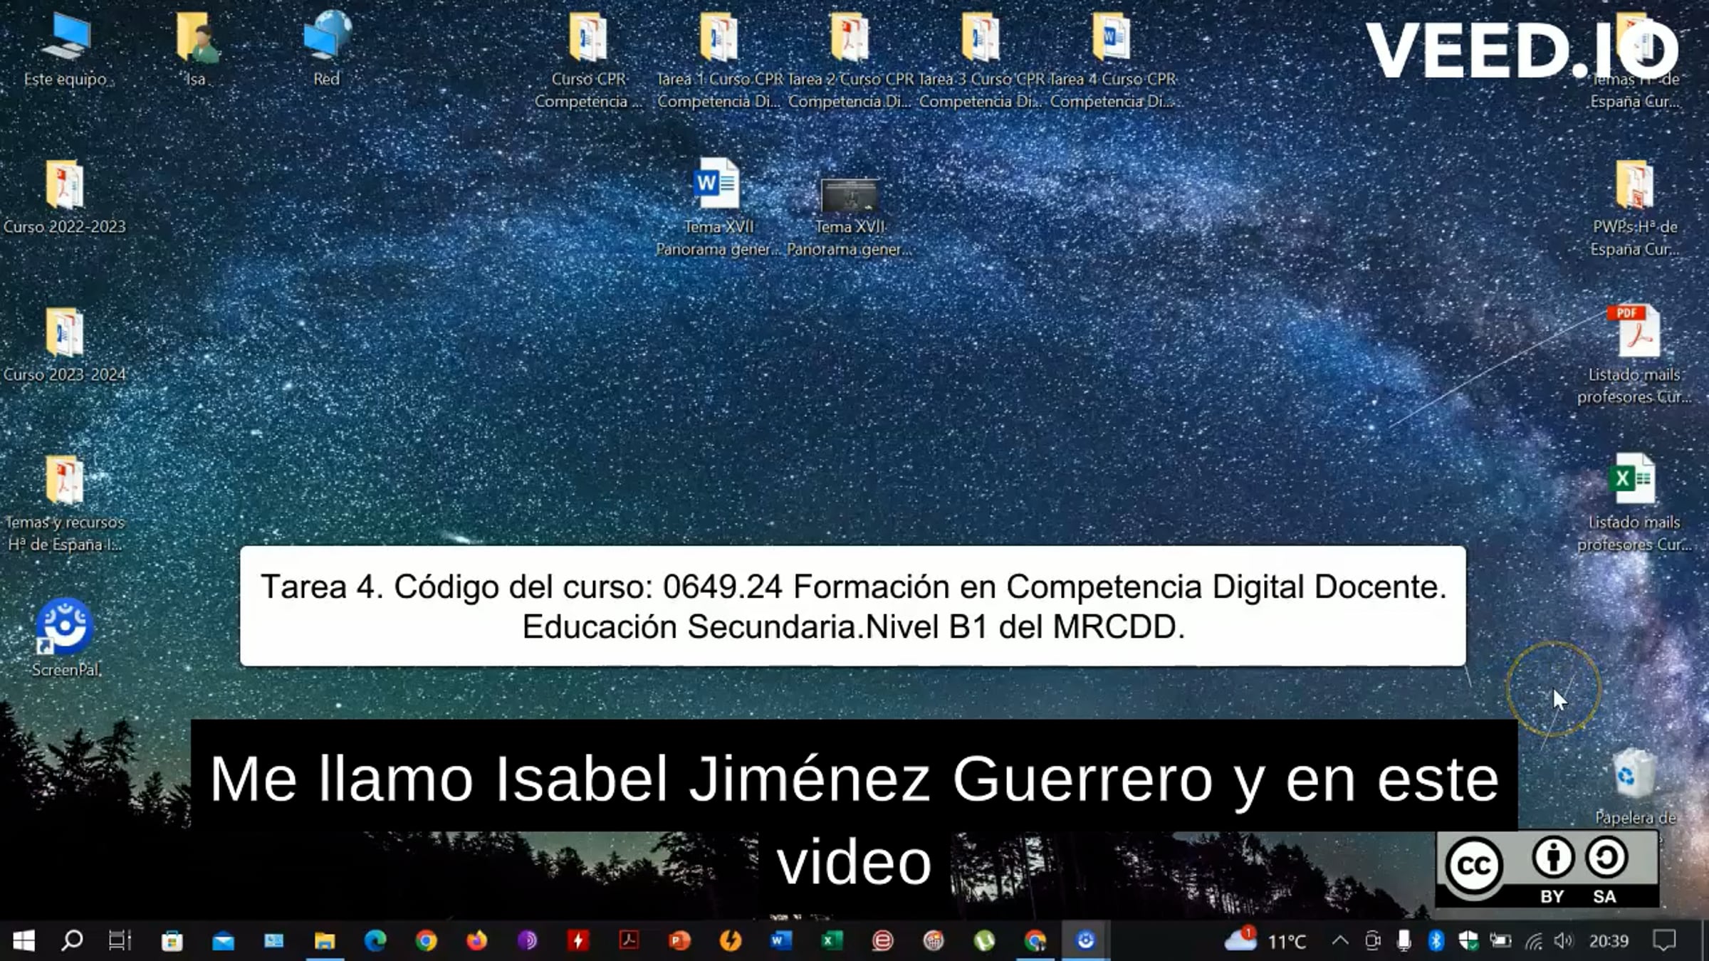Open PowerPoint from the taskbar
The image size is (1709, 961).
click(679, 941)
